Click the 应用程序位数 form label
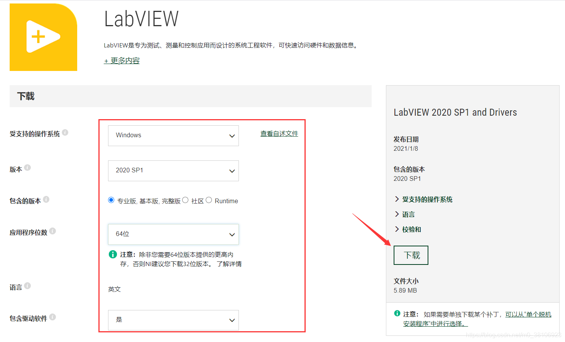The width and height of the screenshot is (565, 342). click(x=29, y=232)
